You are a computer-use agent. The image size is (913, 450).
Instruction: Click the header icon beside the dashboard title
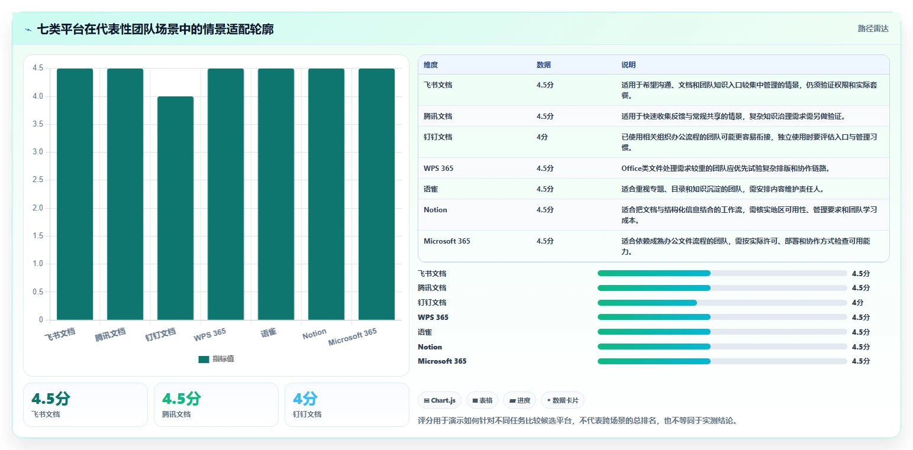point(28,29)
